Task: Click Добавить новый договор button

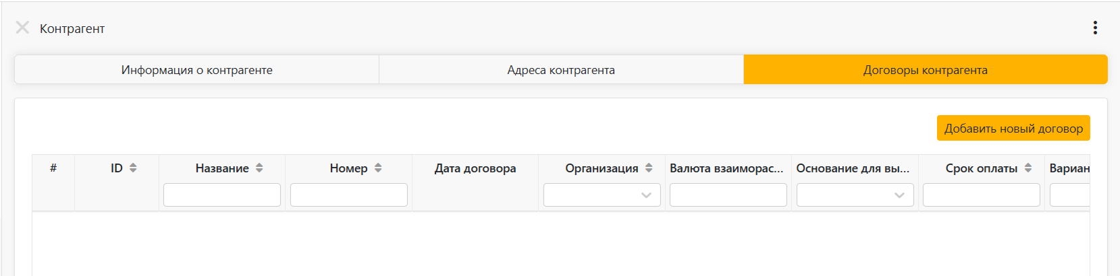Action: 1013,129
